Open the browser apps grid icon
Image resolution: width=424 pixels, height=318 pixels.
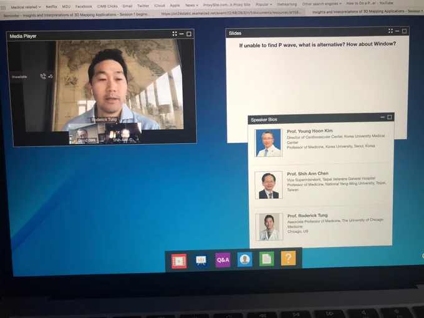(x=3, y=7)
